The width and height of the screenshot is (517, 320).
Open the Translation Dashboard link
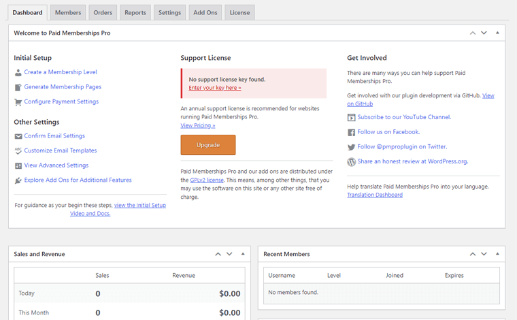[375, 195]
